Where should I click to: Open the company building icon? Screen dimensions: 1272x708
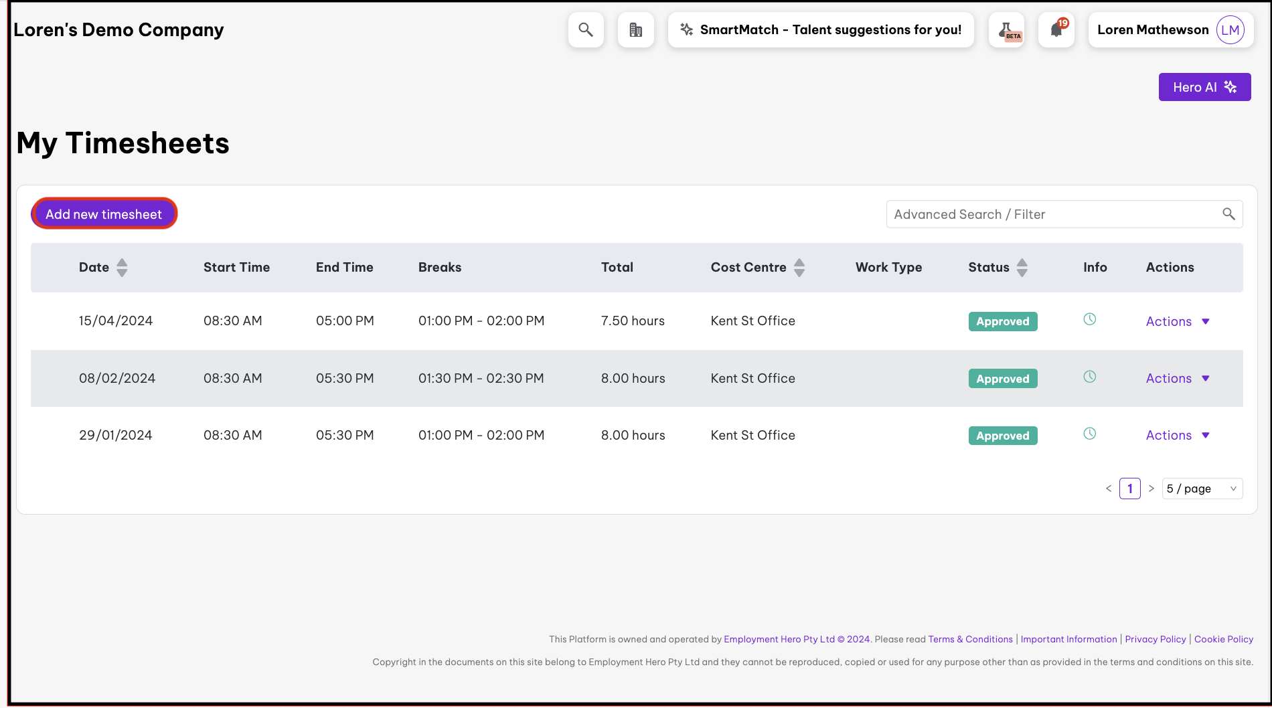635,30
